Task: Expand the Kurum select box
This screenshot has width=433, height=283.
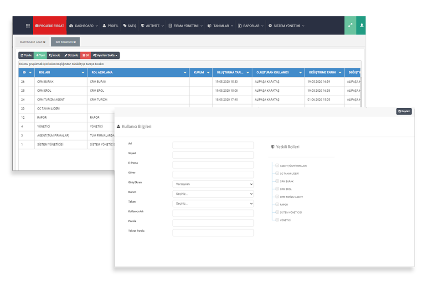Action: [213, 194]
